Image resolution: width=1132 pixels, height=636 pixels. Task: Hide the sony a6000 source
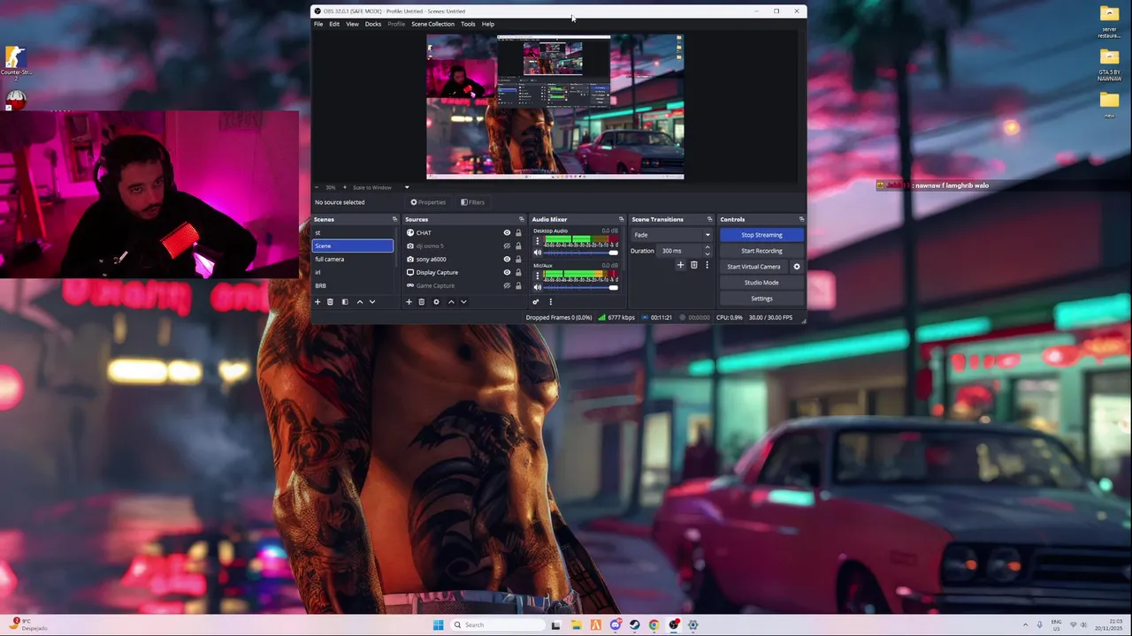click(507, 260)
